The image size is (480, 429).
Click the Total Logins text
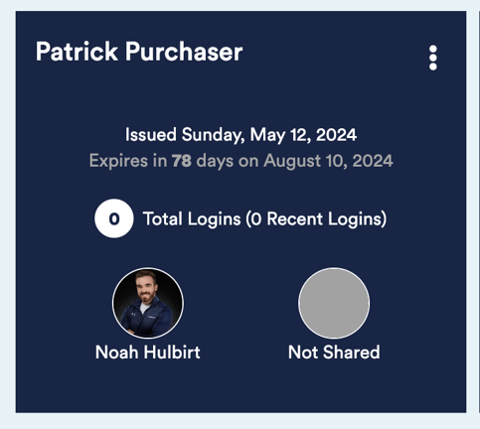coord(192,219)
